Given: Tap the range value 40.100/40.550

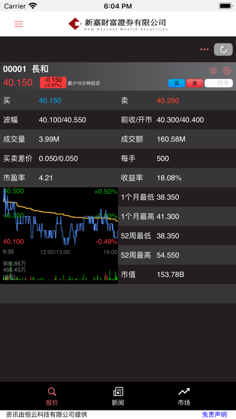Looking at the screenshot, I should (62, 120).
